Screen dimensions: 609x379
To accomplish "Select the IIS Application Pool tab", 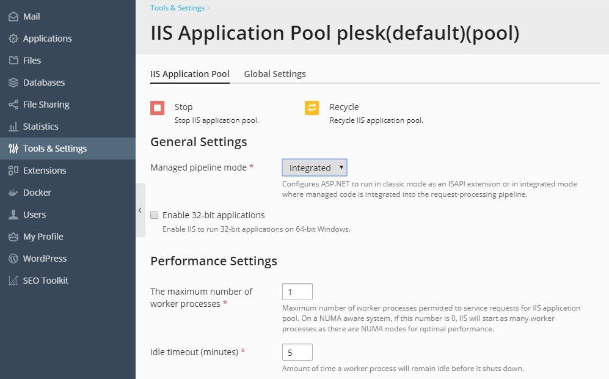I will (x=190, y=74).
